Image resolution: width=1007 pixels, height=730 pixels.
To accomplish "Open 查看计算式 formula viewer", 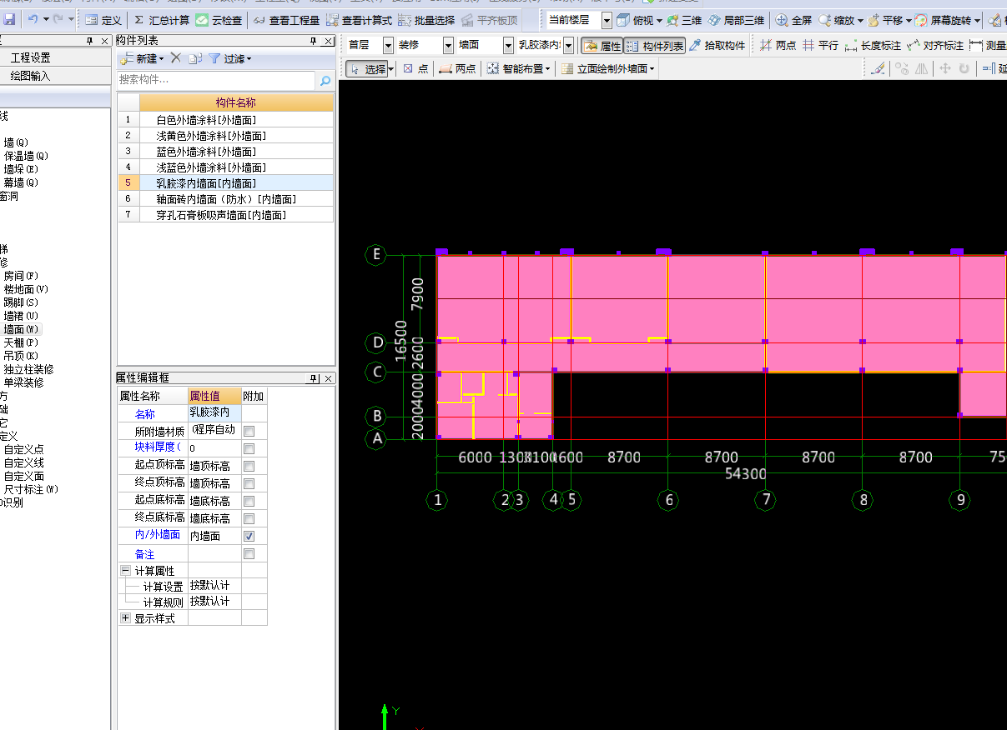I will pyautogui.click(x=360, y=20).
